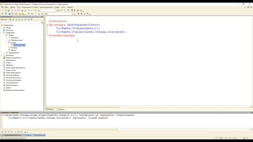This screenshot has width=253, height=142.
Task: Open the Файл menu
Action: 6,7
